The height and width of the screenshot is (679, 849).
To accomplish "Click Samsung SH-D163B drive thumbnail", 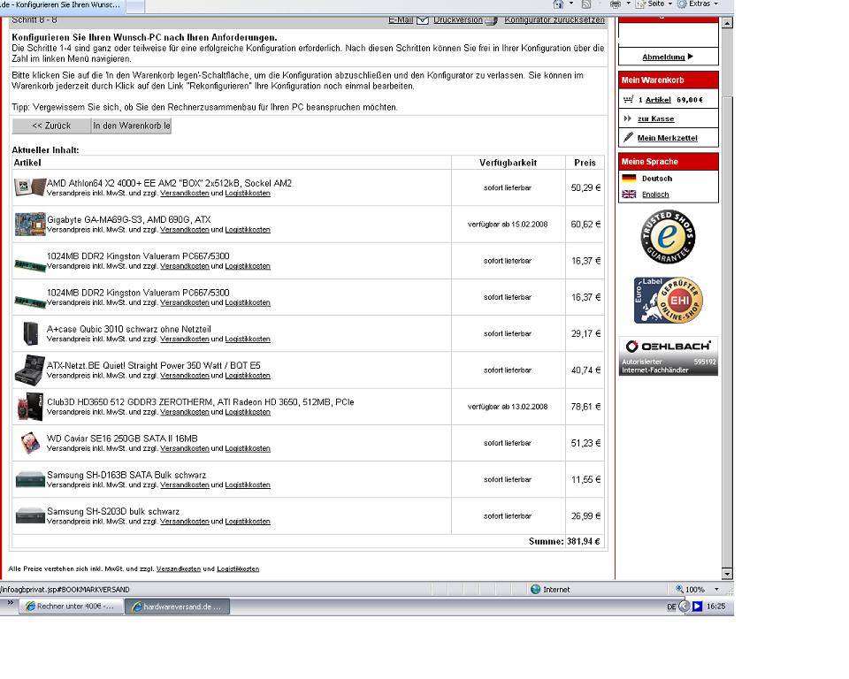I will pos(30,479).
